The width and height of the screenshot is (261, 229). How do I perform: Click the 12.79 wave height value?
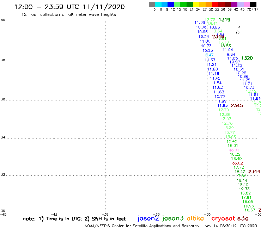[224, 110]
